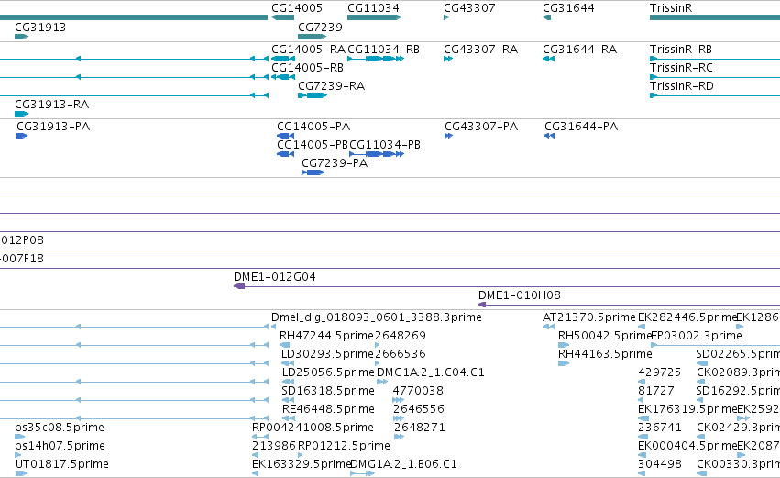Click EST label DMG1A.2_1.C04.C1
Image resolution: width=780 pixels, height=478 pixels.
pyautogui.click(x=430, y=372)
